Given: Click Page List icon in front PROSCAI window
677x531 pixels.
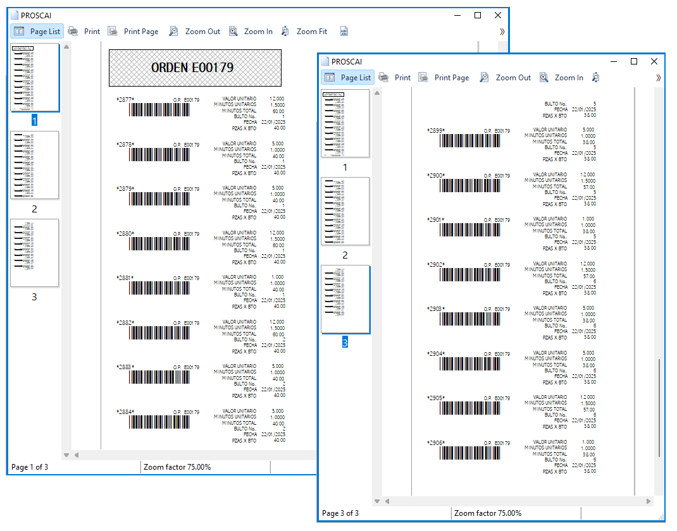Looking at the screenshot, I should (330, 78).
